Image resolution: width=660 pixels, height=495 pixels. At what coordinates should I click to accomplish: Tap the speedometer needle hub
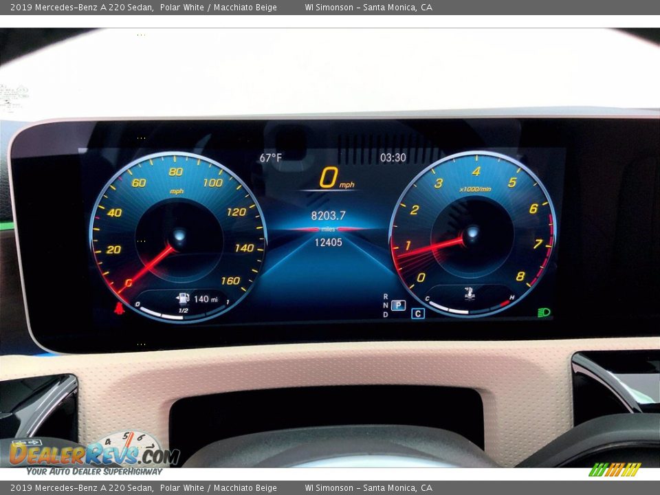[x=179, y=236]
